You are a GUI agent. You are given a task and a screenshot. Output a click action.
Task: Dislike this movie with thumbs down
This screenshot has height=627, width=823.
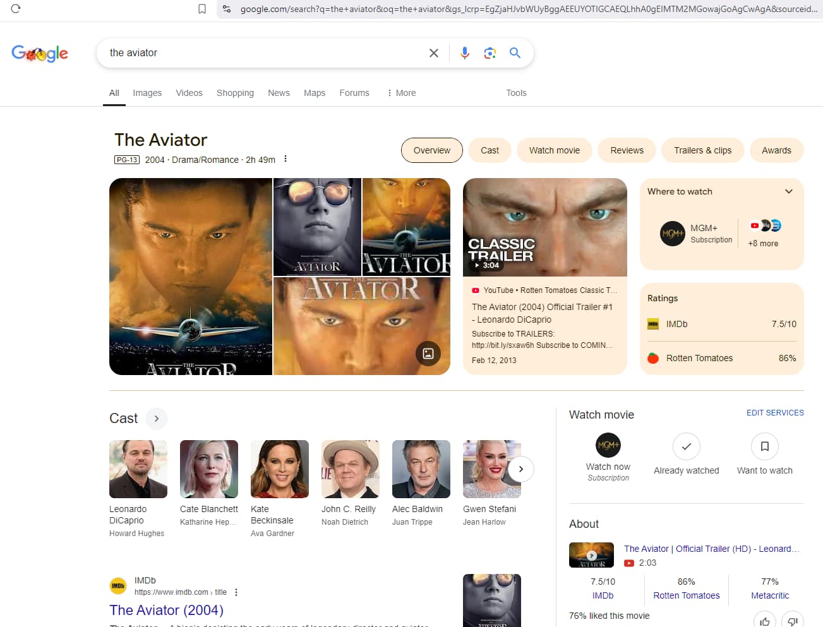pos(793,621)
